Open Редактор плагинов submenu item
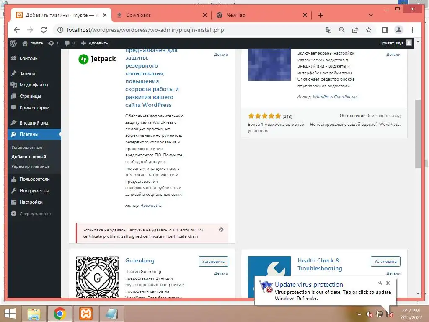Viewport: 429px width, 322px height. pos(30,166)
